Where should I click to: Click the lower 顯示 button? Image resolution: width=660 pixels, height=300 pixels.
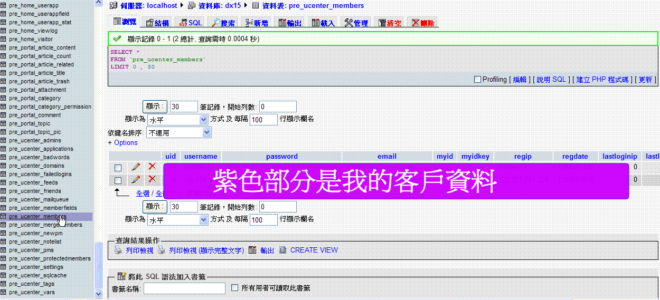(x=155, y=207)
